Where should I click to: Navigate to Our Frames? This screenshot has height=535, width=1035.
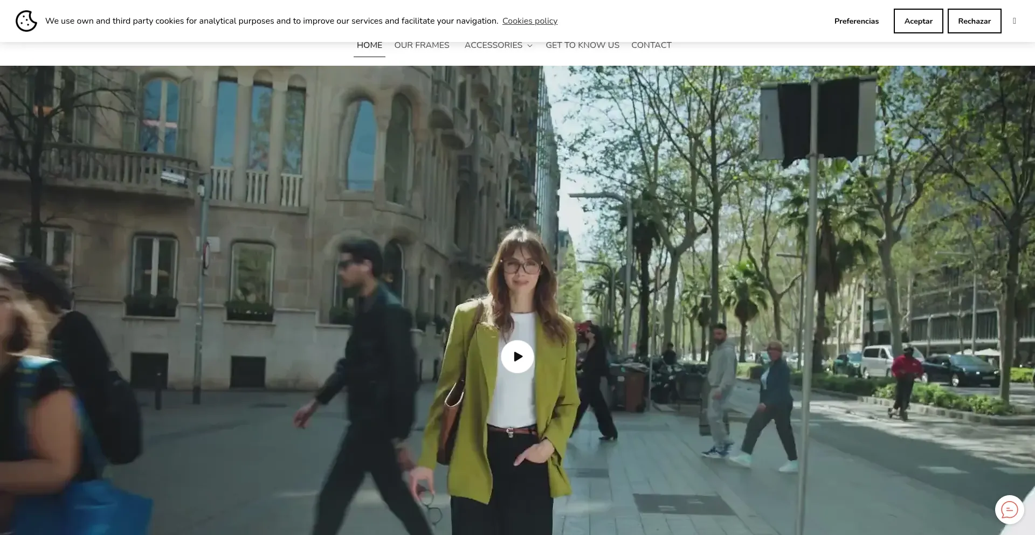coord(422,45)
